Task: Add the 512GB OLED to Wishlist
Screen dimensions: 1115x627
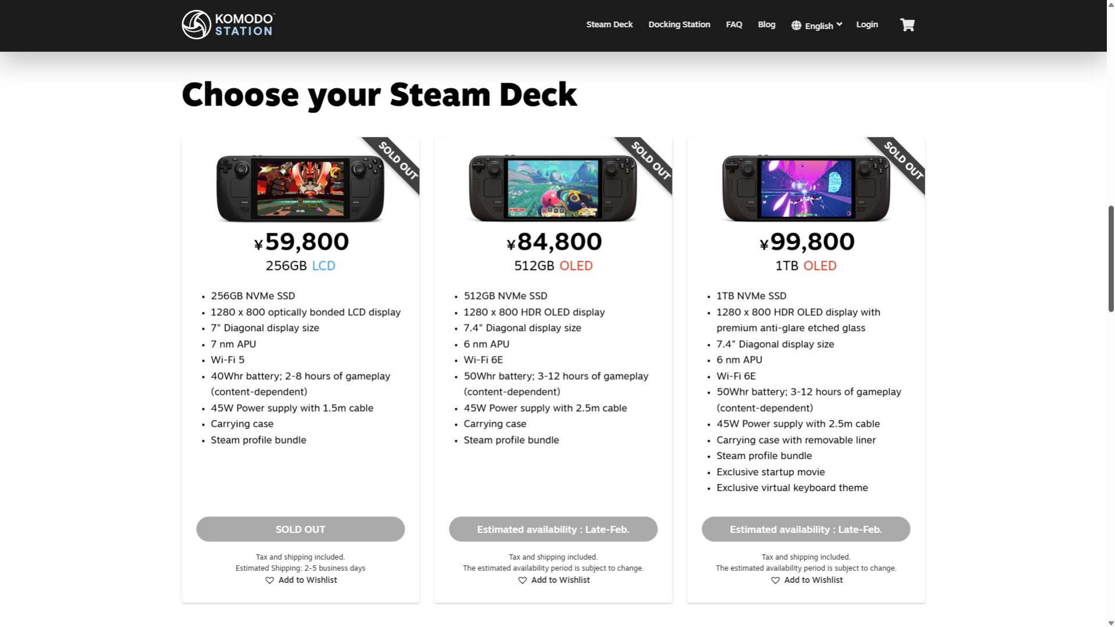Action: point(560,580)
